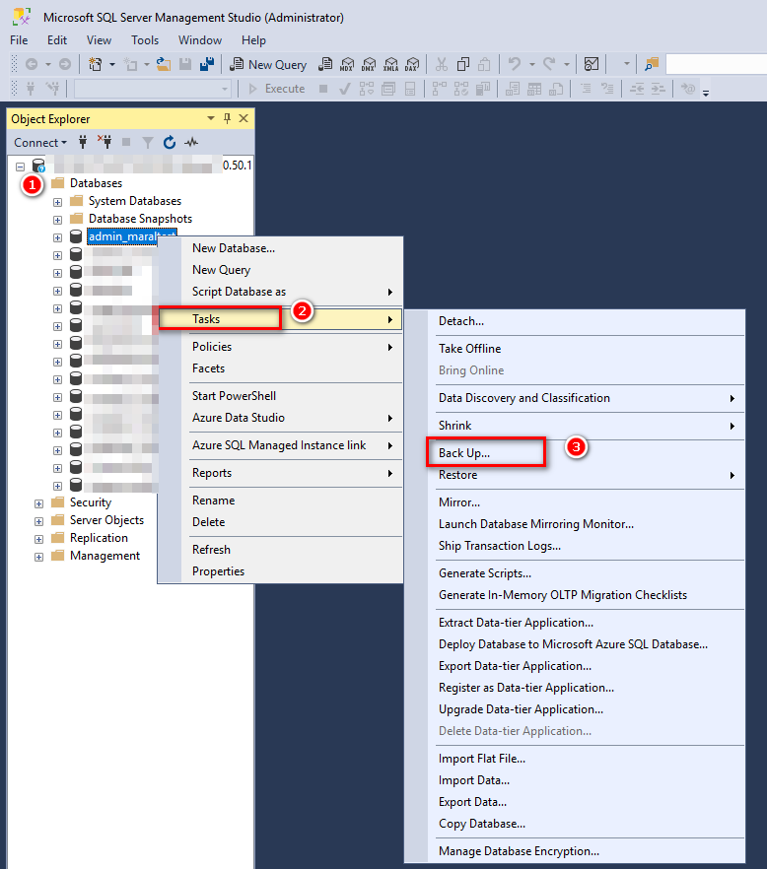Click Object Explorer refresh icon
Image resolution: width=767 pixels, height=869 pixels.
click(x=170, y=143)
